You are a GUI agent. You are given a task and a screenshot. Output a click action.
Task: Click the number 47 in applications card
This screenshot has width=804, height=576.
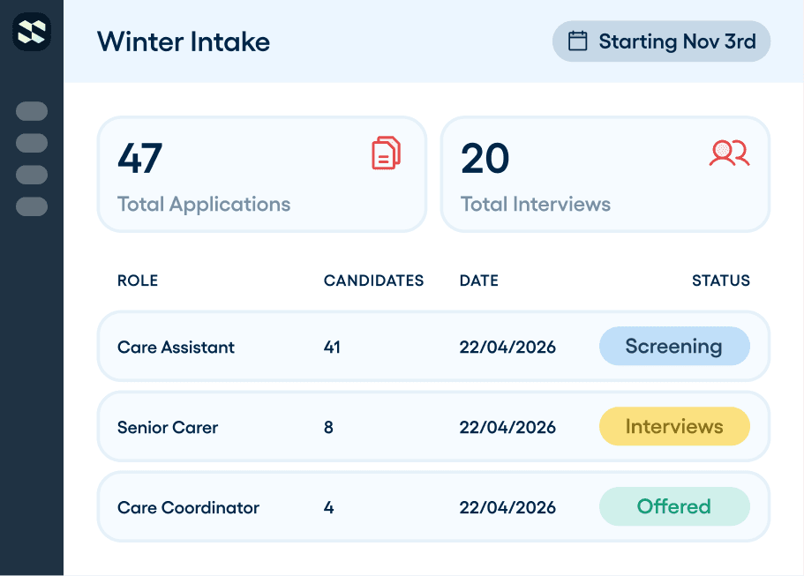coord(140,158)
